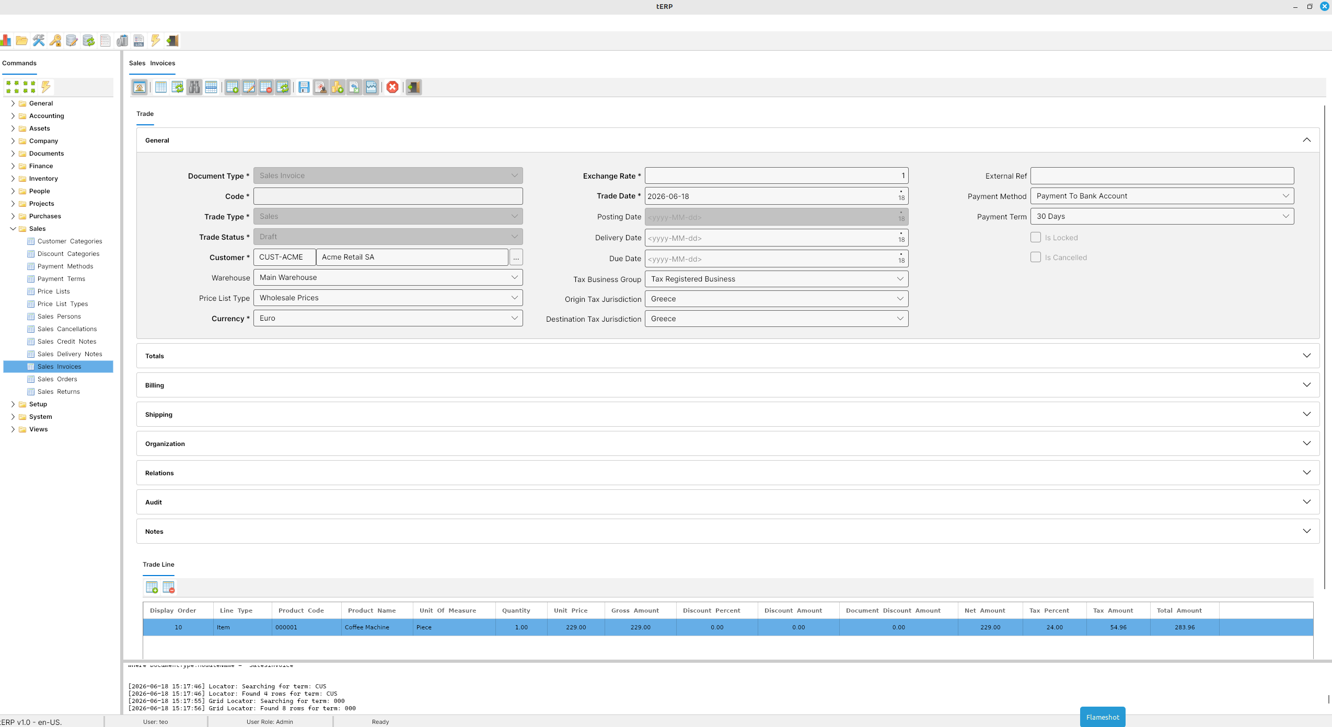Viewport: 1332px width, 727px height.
Task: Click the open folder icon in main toolbar
Action: coord(22,41)
